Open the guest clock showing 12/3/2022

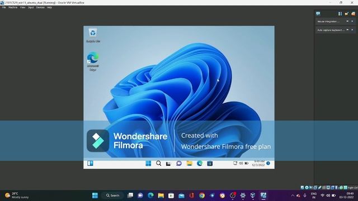[x=258, y=163]
